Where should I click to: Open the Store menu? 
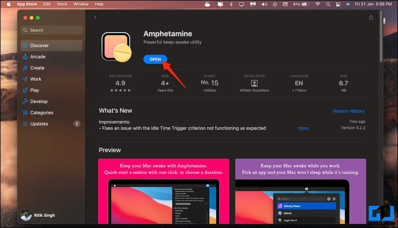pos(62,4)
